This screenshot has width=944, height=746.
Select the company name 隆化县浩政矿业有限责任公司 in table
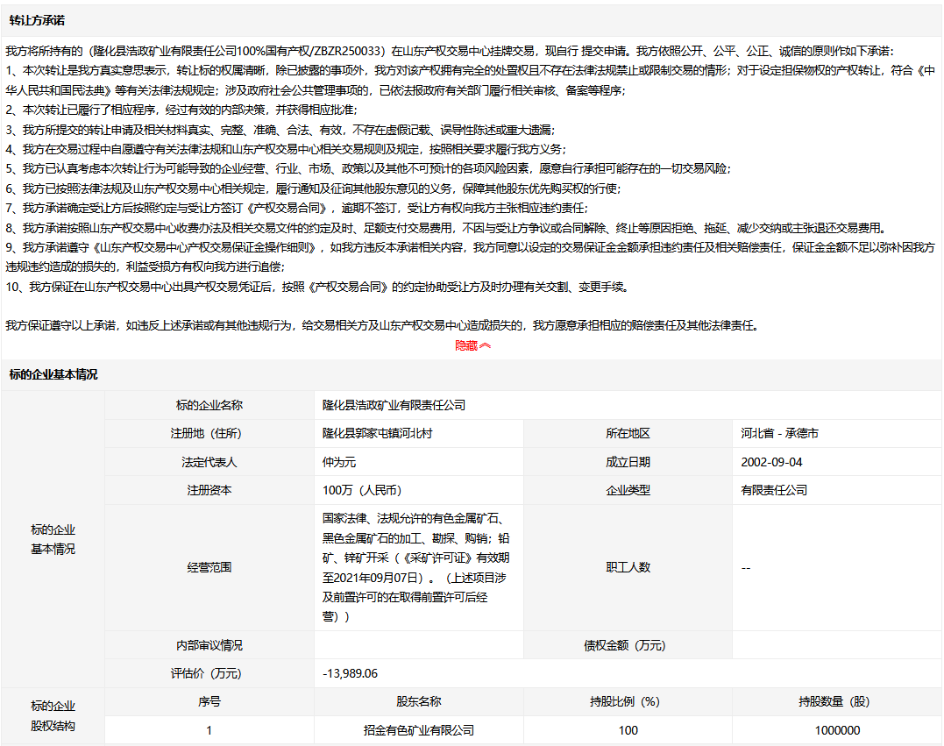(x=394, y=405)
